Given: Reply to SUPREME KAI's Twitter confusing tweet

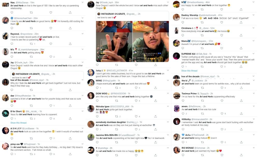Looking at the screenshot, I should point(183,67).
